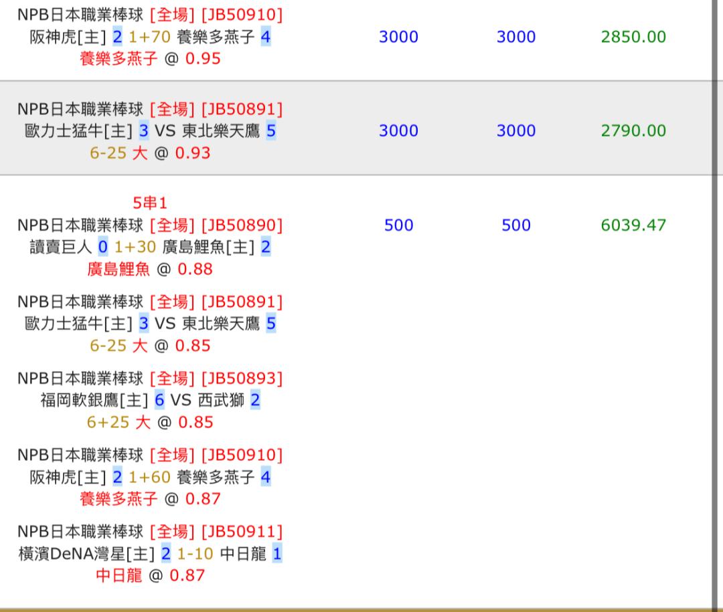Image resolution: width=723 pixels, height=612 pixels.
Task: Click the 廣島鯉魚 @ 0.88 selection
Action: click(x=150, y=269)
